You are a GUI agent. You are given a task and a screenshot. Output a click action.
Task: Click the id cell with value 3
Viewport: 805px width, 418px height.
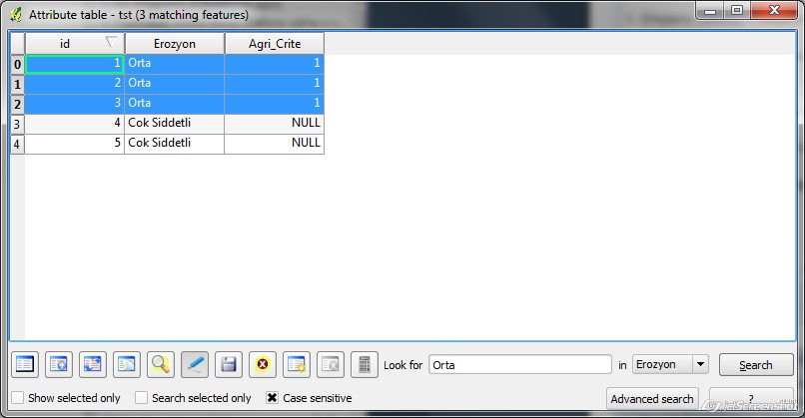(x=75, y=104)
